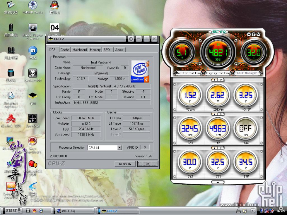Click the SYS fan gauge showing OFF
The image size is (287, 215).
[246, 128]
